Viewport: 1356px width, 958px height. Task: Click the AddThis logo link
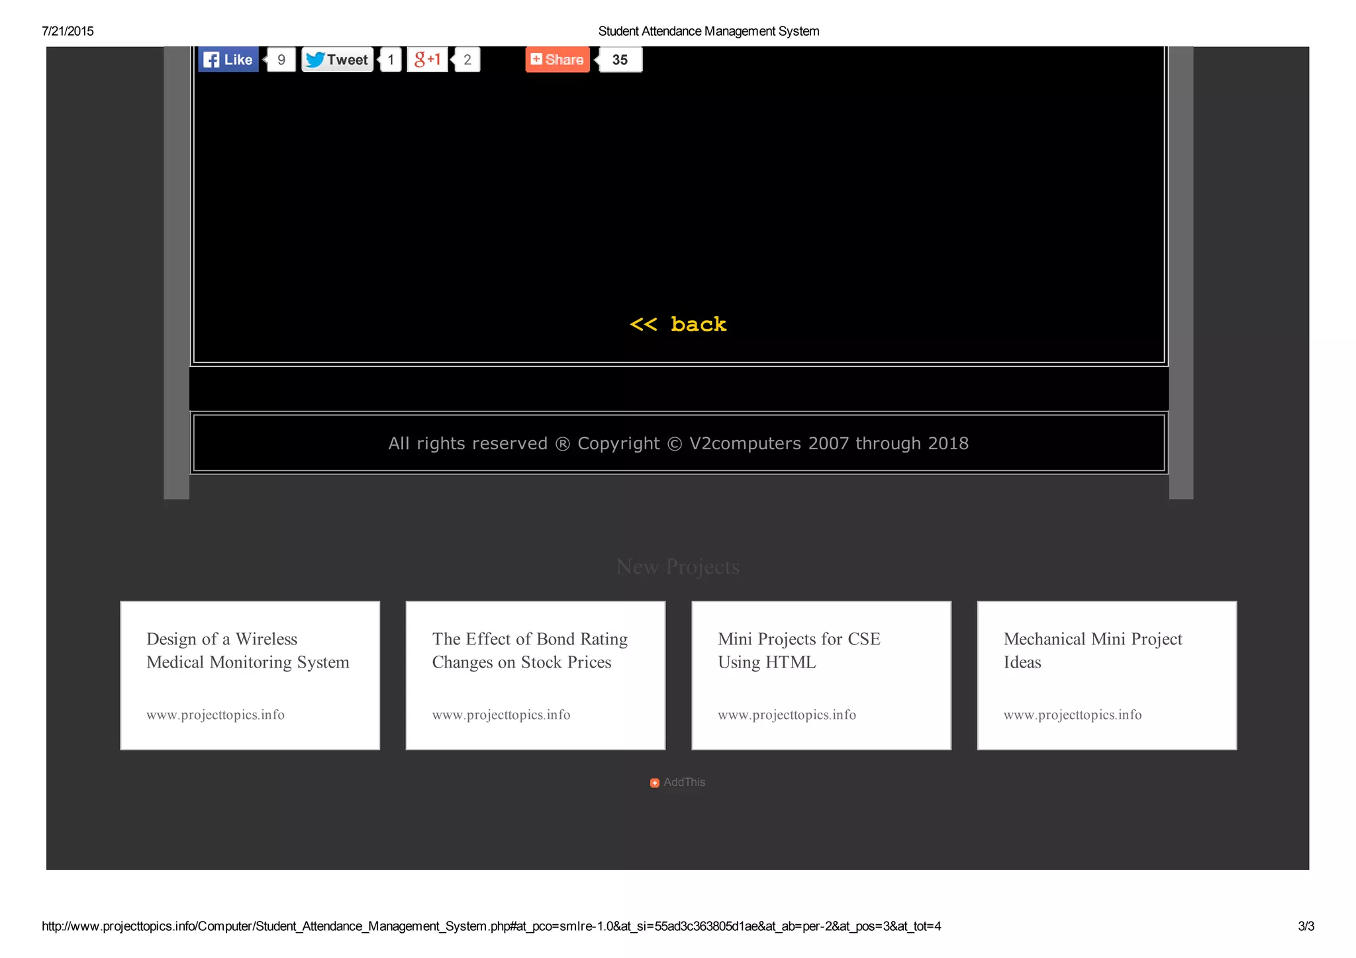coord(678,782)
